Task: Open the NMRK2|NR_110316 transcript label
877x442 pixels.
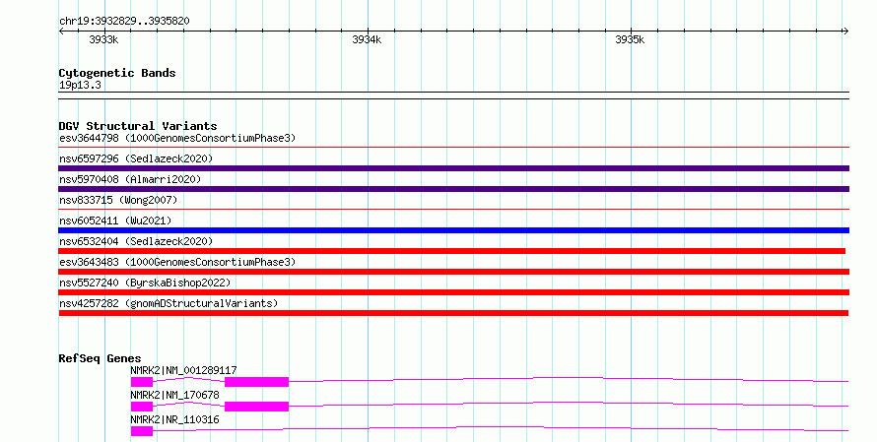Action: pos(174,419)
